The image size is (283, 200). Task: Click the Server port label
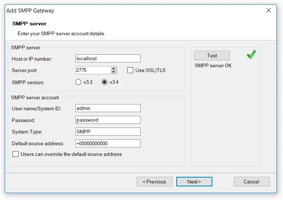click(24, 70)
